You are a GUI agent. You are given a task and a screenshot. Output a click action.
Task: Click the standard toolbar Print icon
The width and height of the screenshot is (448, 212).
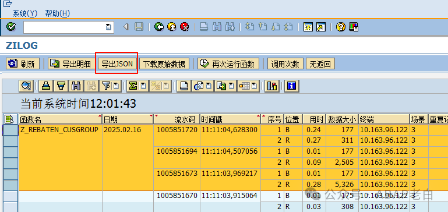click(x=204, y=27)
